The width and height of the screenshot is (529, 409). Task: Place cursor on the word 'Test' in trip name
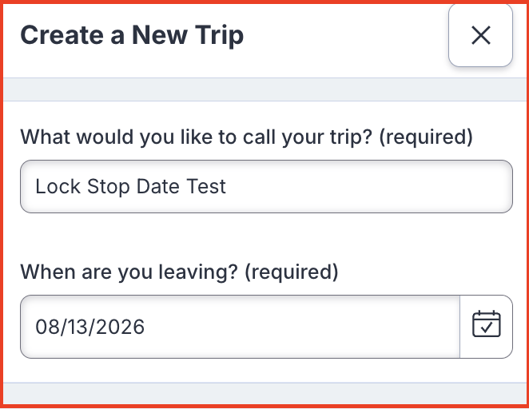click(x=206, y=186)
